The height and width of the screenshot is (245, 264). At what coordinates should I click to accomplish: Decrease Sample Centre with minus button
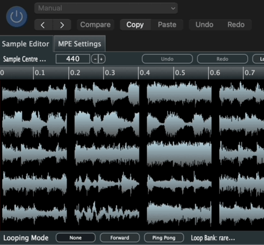pos(95,59)
